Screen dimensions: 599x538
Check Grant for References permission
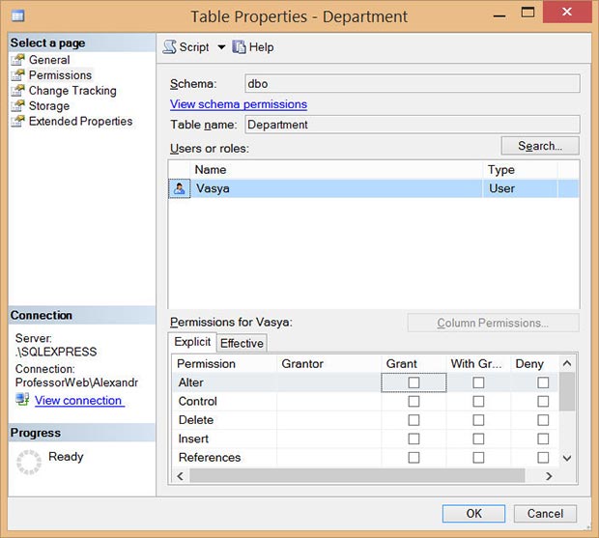pyautogui.click(x=414, y=458)
